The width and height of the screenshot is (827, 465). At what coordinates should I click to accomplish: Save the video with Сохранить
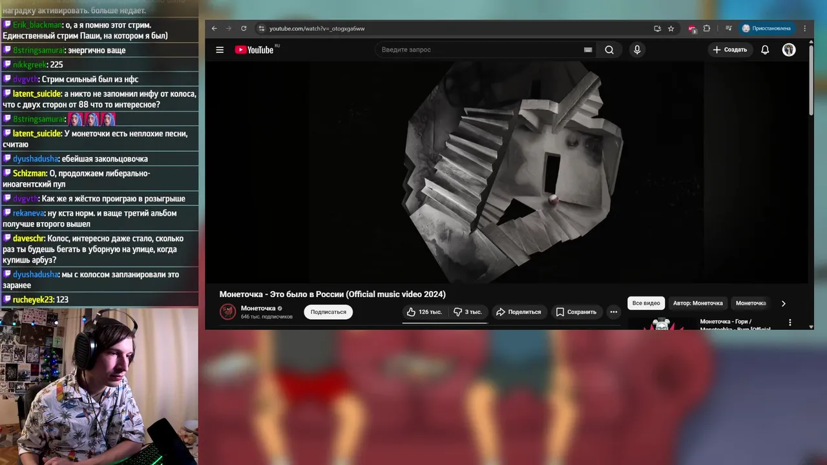click(x=576, y=312)
